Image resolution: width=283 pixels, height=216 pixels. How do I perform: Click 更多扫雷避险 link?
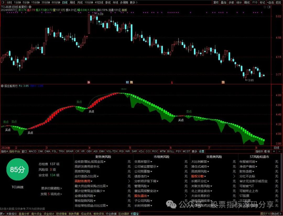(51, 188)
